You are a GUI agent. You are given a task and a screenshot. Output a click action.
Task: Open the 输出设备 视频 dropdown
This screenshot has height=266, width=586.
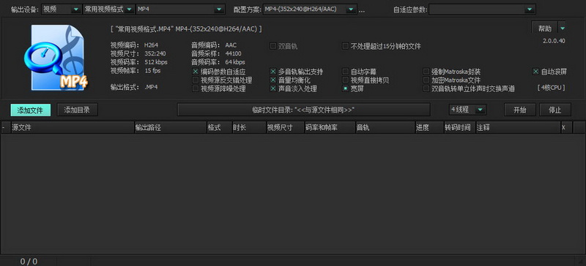[62, 9]
